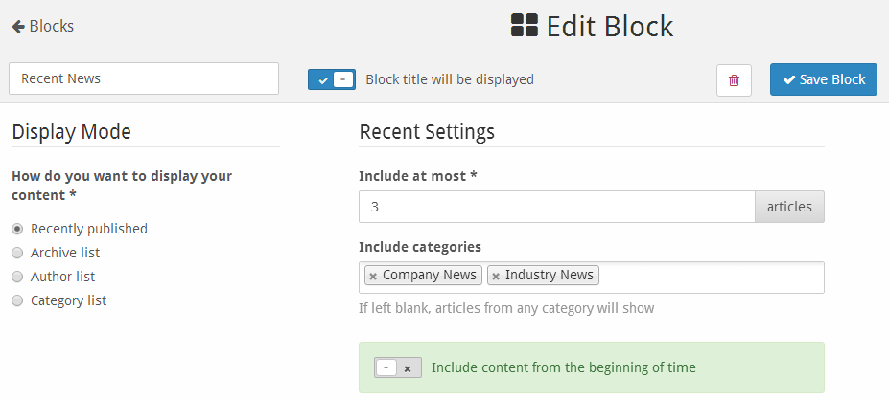Go back to the Blocks page

[51, 27]
